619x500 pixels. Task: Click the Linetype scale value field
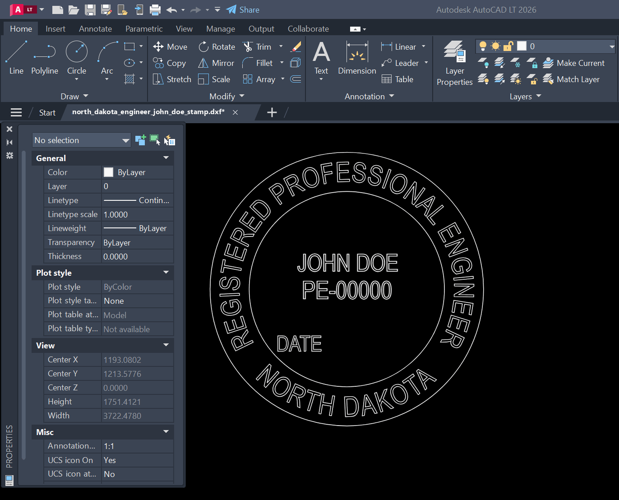138,214
